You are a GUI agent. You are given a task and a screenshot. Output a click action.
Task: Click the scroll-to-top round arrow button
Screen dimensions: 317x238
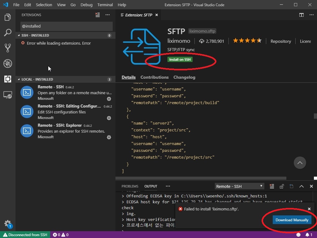click(x=300, y=163)
